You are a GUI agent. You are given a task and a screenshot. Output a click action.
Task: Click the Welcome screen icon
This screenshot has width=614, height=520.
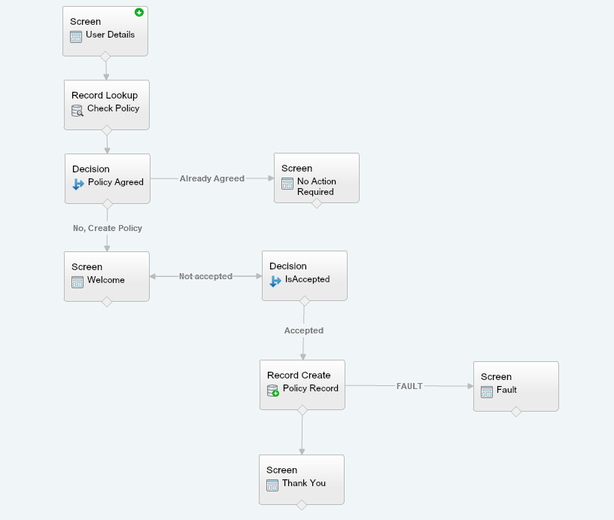pyautogui.click(x=78, y=281)
